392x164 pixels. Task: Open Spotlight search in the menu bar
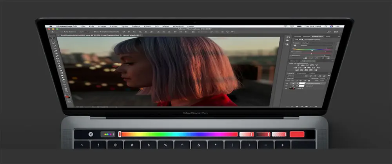click(x=325, y=26)
